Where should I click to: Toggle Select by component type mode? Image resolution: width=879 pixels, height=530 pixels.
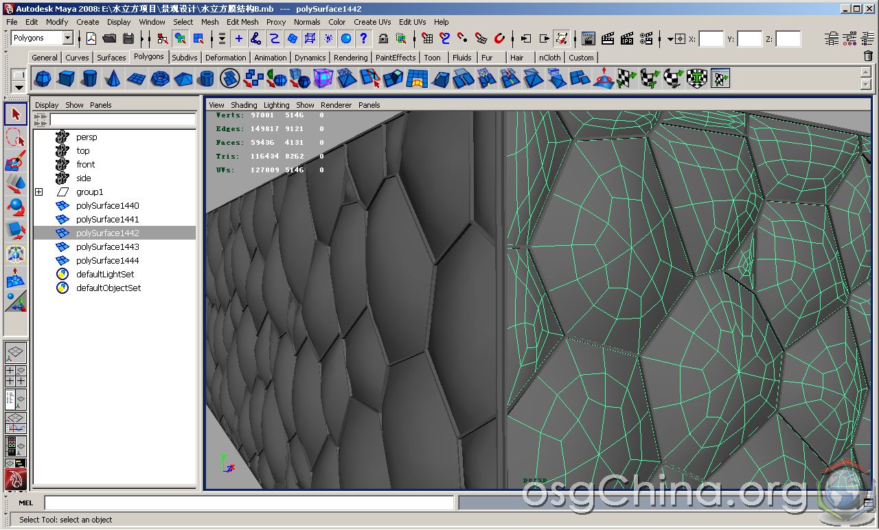pyautogui.click(x=198, y=38)
